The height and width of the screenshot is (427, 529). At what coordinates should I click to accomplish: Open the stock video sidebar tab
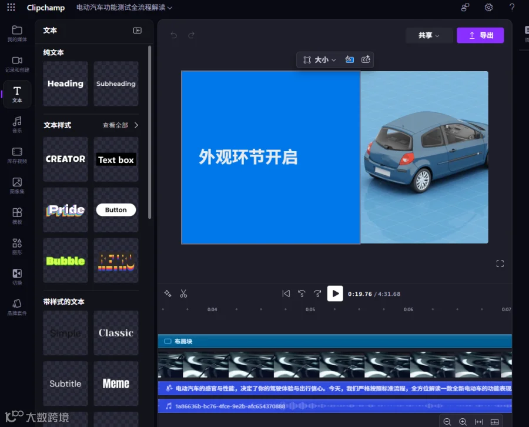tap(17, 155)
